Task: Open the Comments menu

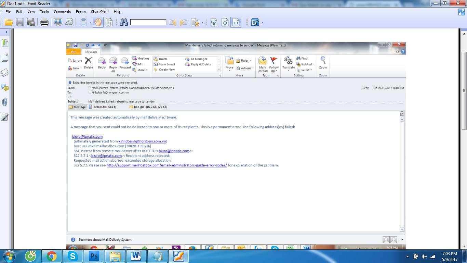Action: click(62, 12)
